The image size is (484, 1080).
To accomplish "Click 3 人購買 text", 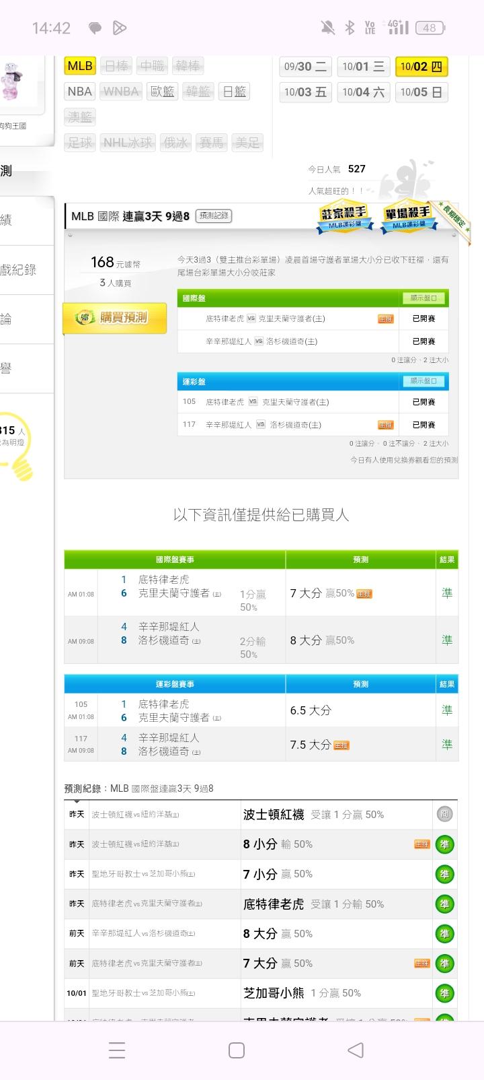I will click(115, 283).
